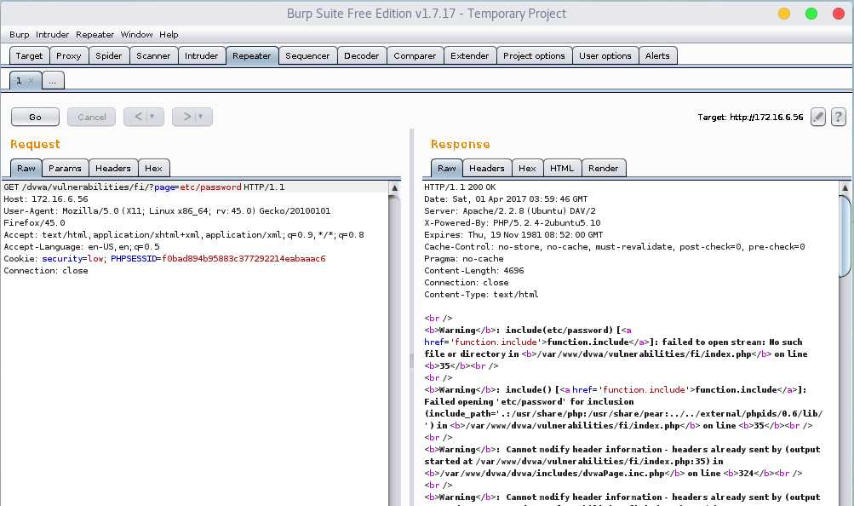Click the yellow window control button
This screenshot has height=506, width=854.
point(783,14)
